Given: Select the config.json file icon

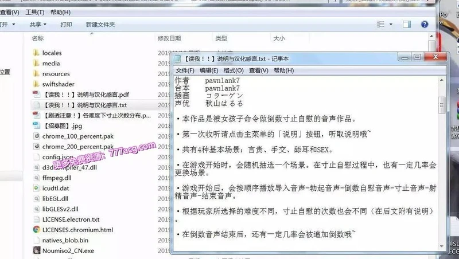Looking at the screenshot, I should click(x=36, y=157).
